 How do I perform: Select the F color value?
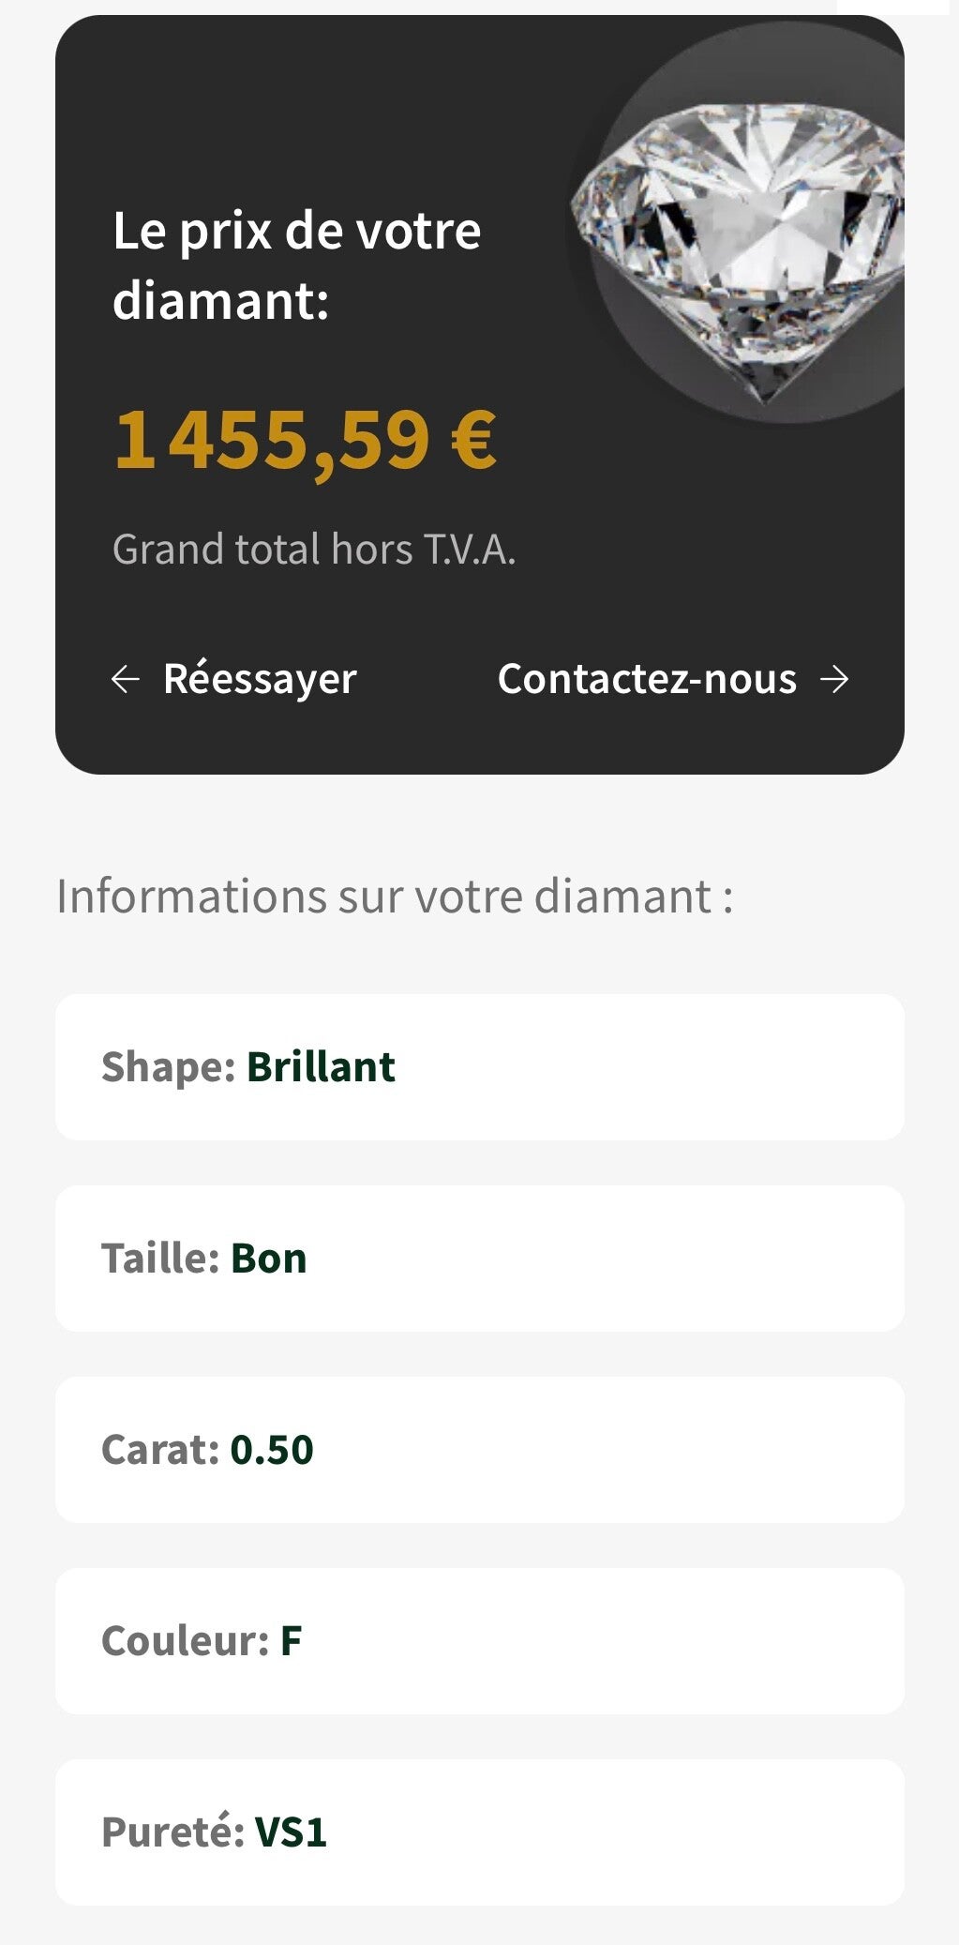pos(292,1641)
